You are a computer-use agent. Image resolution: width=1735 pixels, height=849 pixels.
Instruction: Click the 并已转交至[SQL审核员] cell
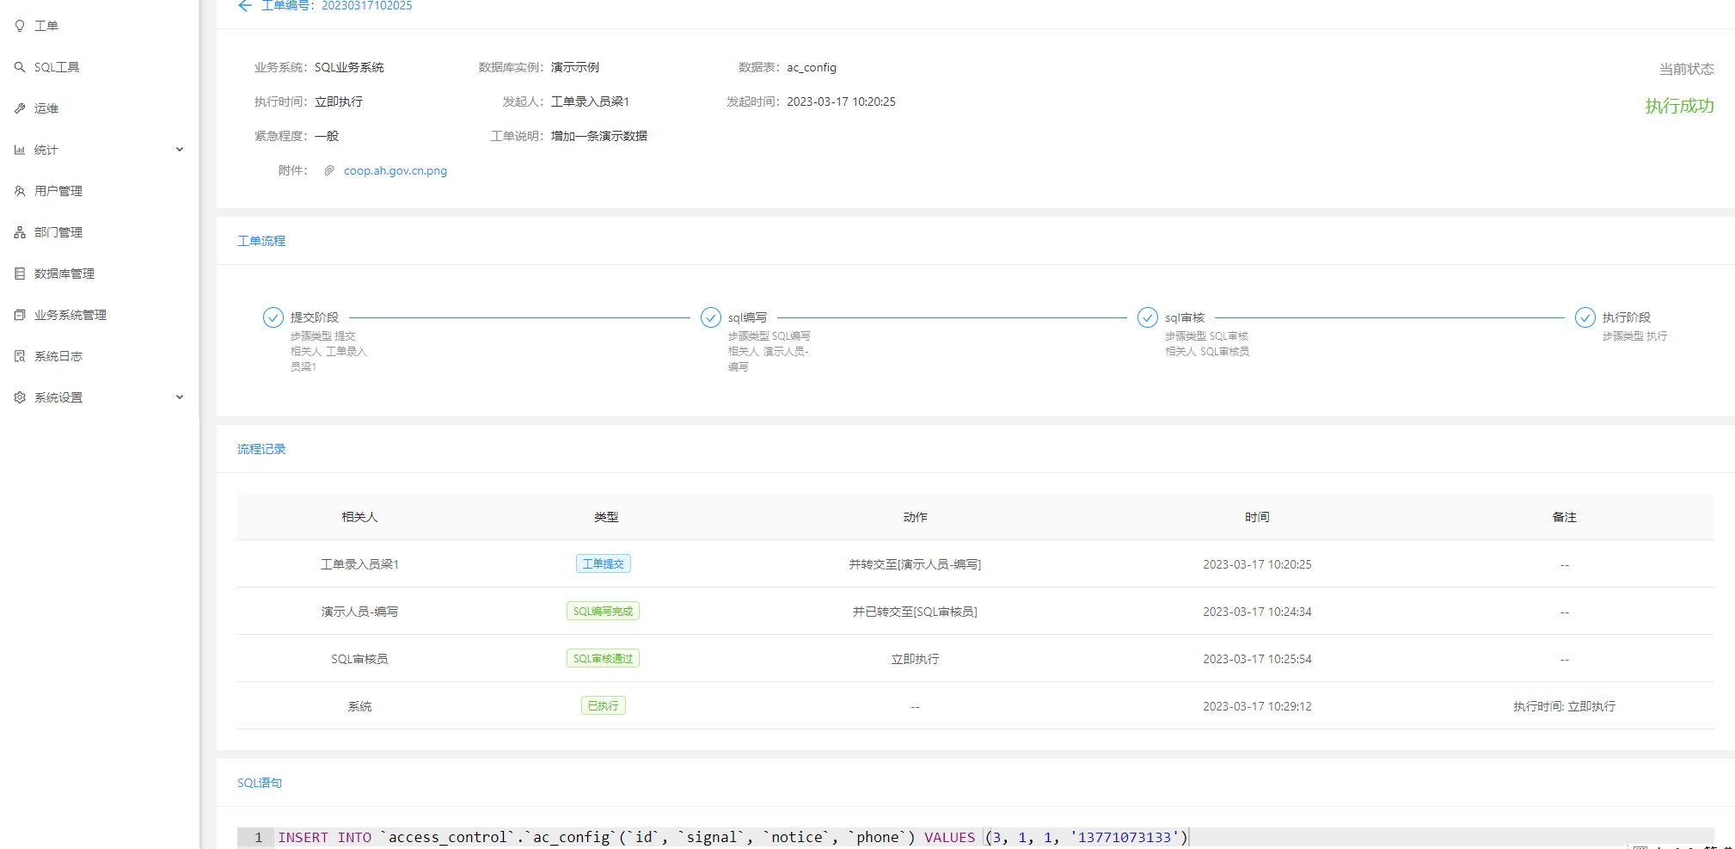[915, 612]
